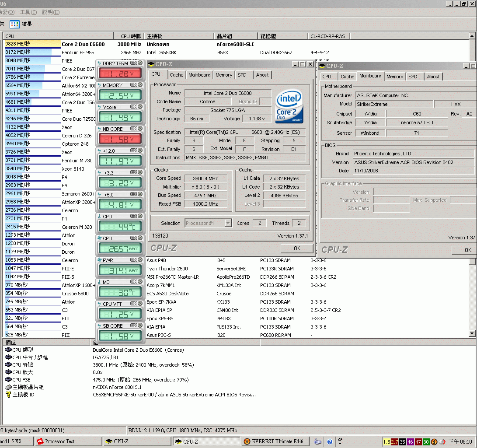Viewport: 477px width, 448px height.
Task: Close the Vcore monitor widget
Action: 140,107
